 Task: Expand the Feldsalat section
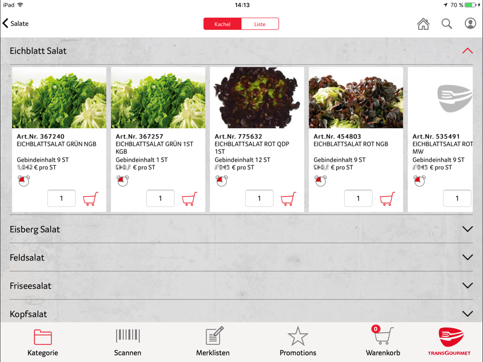click(x=467, y=257)
